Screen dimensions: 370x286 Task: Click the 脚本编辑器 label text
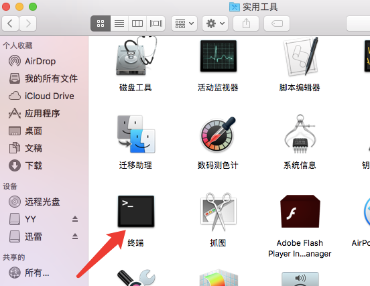pos(300,88)
